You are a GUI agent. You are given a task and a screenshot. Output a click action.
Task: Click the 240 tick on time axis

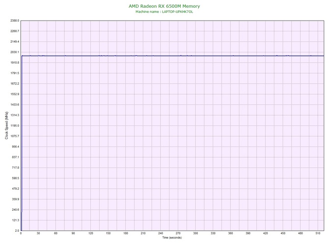point(161,233)
